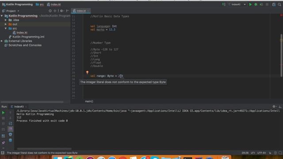Change file encoding UTF-8 in status bar

[x=261, y=153]
